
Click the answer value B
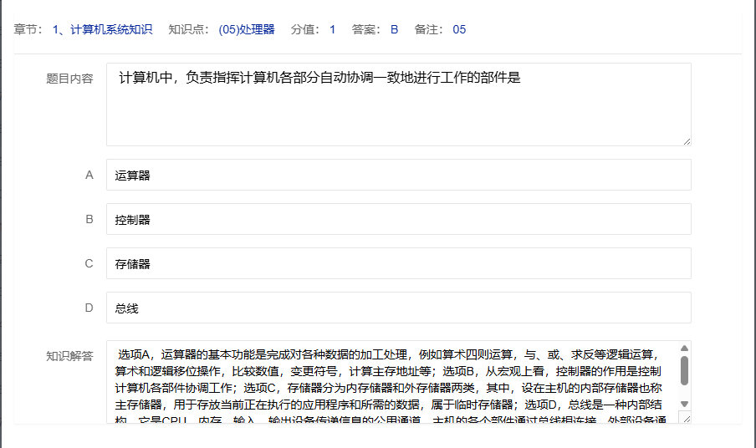coord(394,29)
